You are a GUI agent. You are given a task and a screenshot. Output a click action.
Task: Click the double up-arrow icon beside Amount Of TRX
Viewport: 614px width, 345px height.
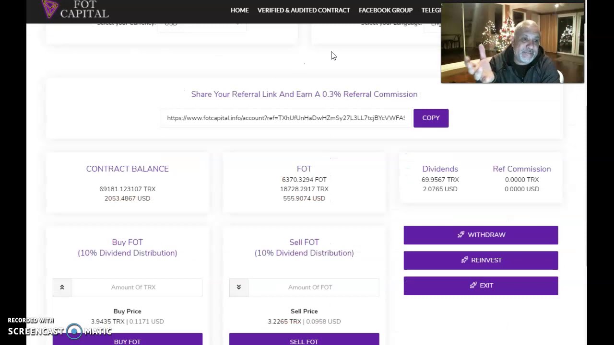(62, 287)
